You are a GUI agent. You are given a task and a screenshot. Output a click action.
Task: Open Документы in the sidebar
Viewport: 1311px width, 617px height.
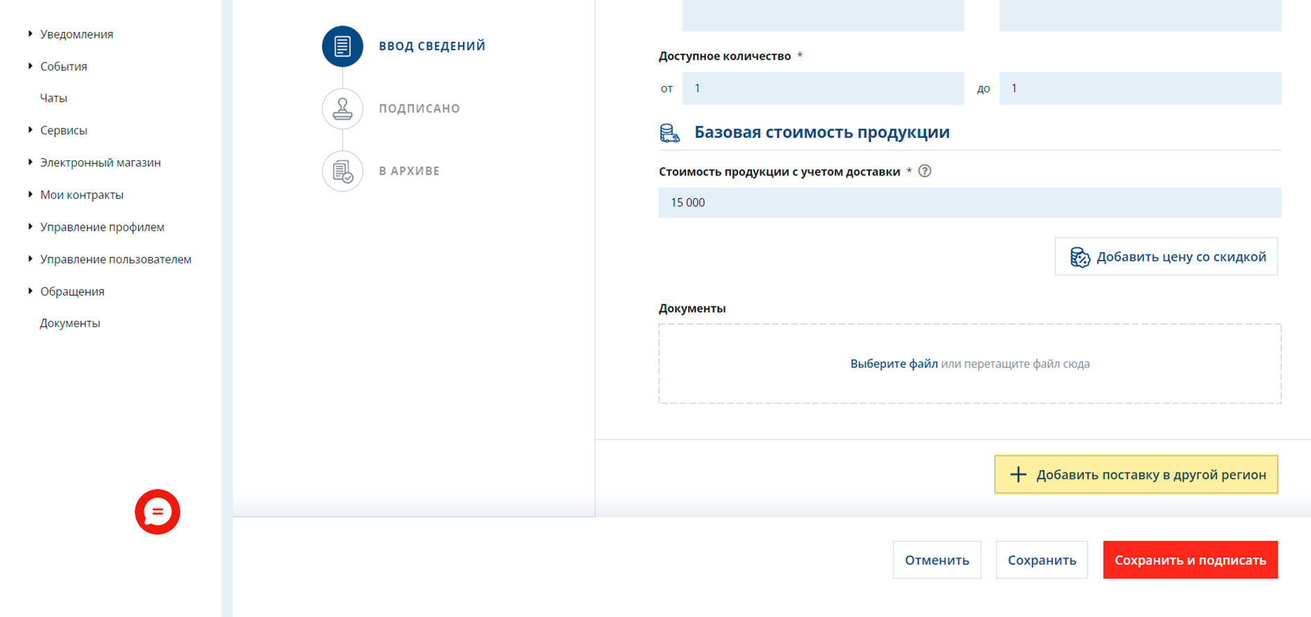tap(70, 324)
